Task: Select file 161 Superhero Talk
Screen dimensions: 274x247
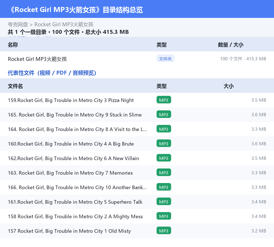Action: (75, 202)
